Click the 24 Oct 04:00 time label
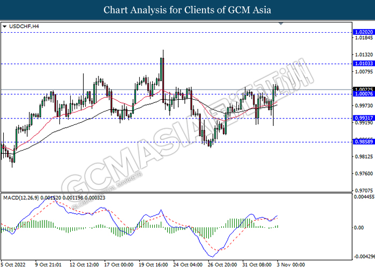The image size is (375, 268). coord(188,264)
